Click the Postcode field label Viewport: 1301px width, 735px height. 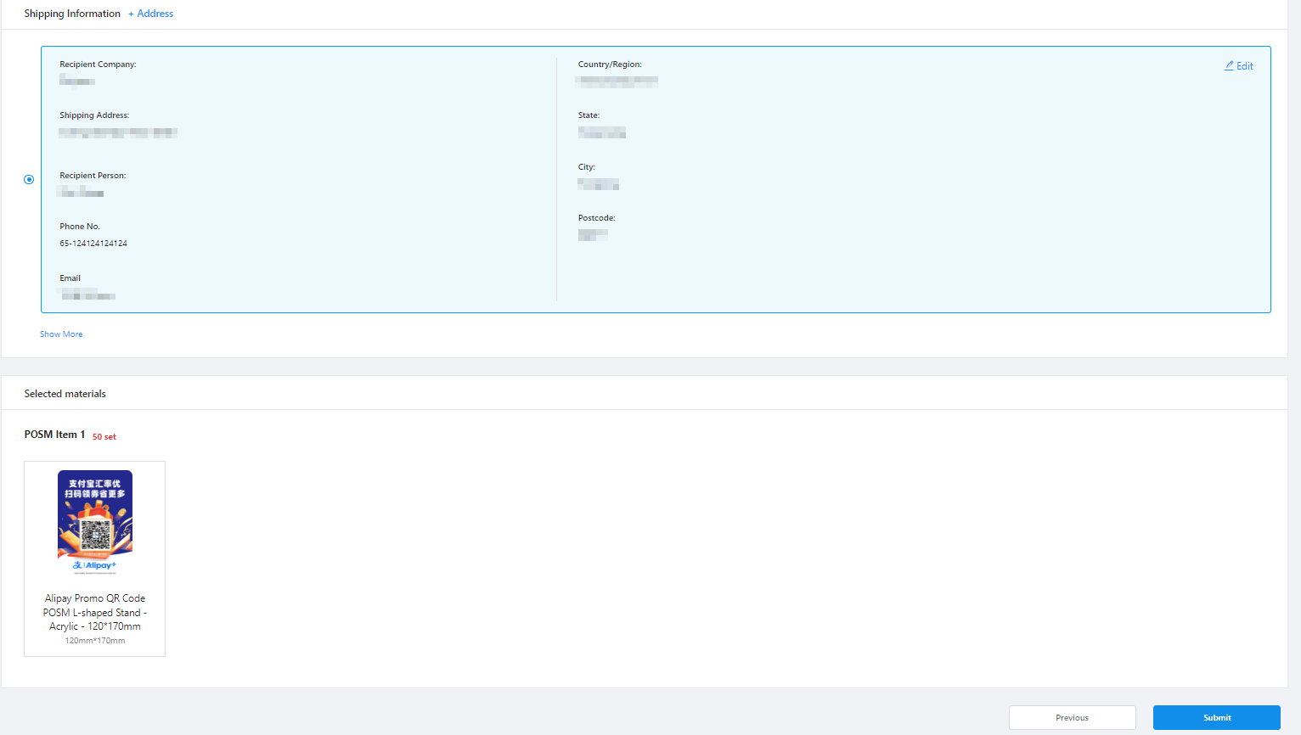tap(596, 218)
